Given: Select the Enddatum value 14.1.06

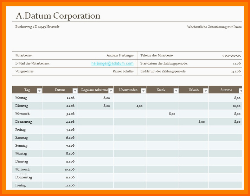Looking at the screenshot, I should (236, 72).
